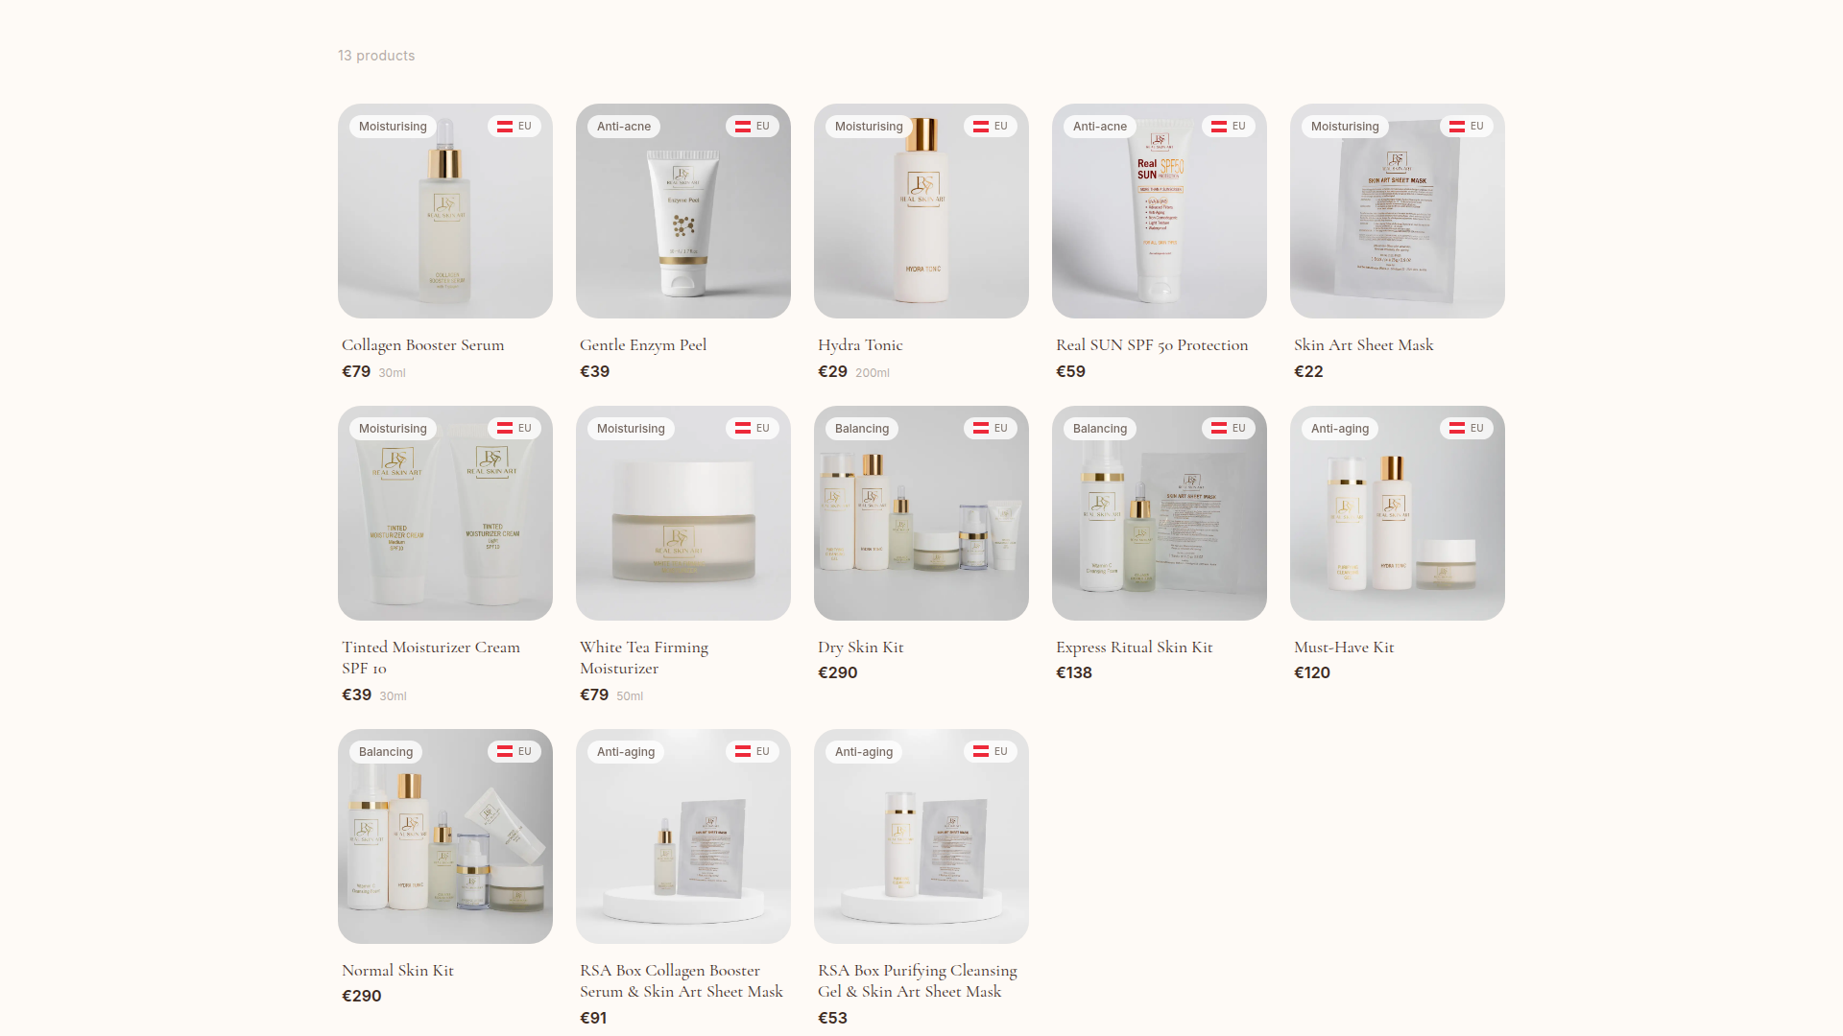
Task: Select the Balancing tag on Dry Skin Kit
Action: [x=862, y=429]
